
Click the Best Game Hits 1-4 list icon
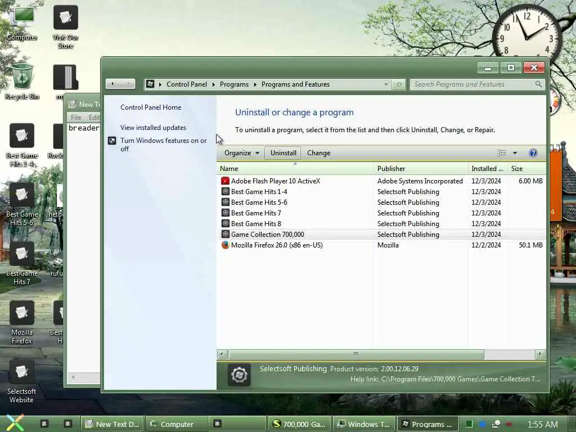pyautogui.click(x=225, y=191)
